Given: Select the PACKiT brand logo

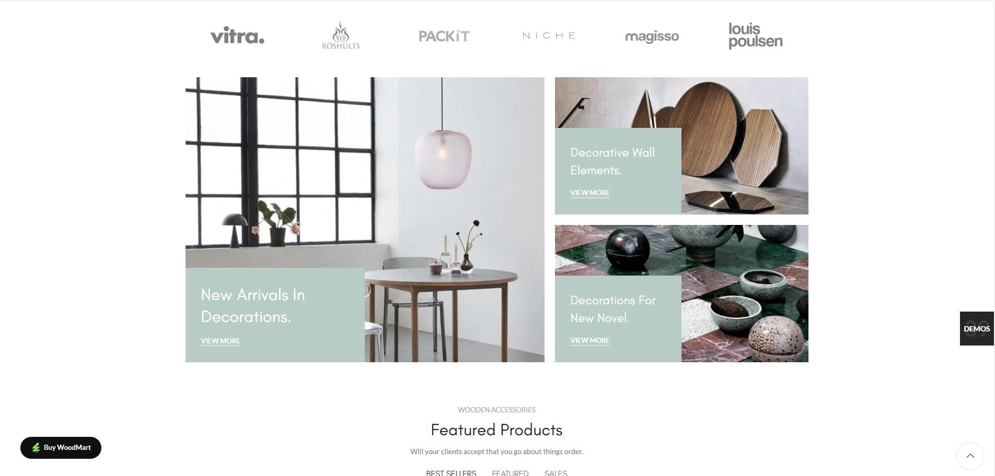Looking at the screenshot, I should (x=444, y=36).
